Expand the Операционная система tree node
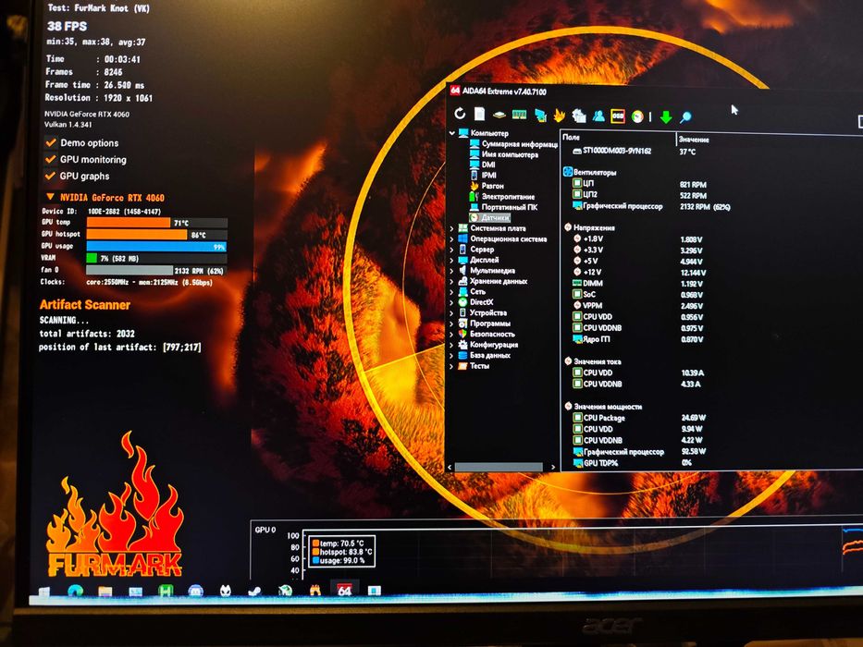 point(452,238)
